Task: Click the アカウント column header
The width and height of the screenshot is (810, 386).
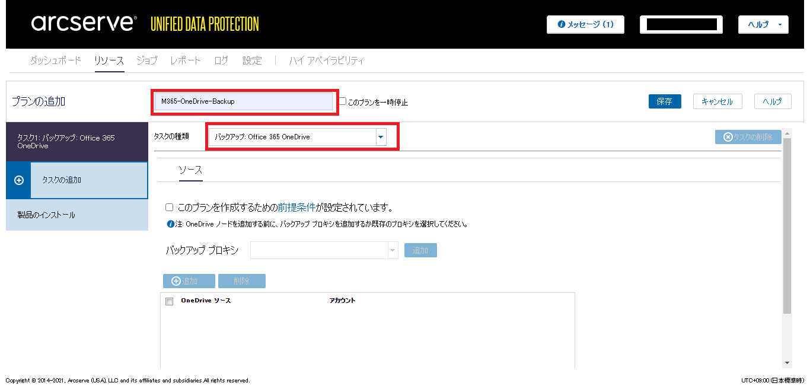Action: coord(342,301)
